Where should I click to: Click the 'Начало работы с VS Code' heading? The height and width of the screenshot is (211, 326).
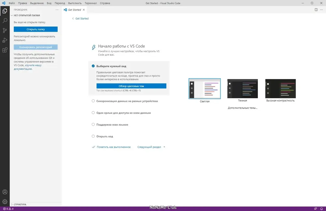click(x=121, y=46)
